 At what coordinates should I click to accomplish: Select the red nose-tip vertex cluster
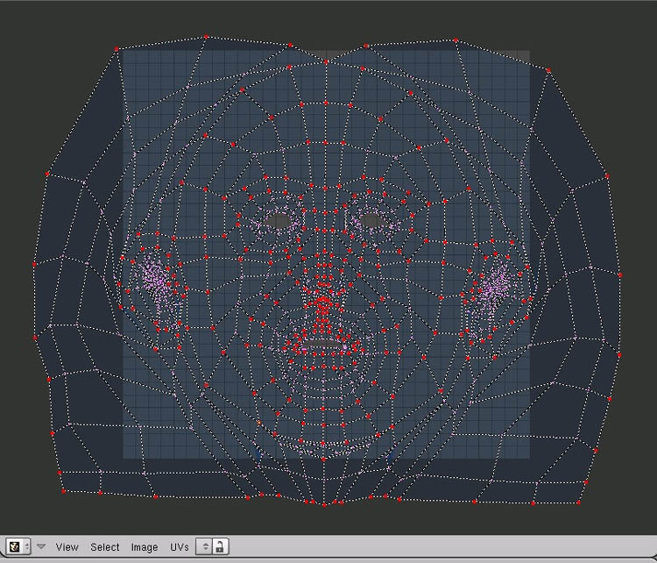point(324,305)
